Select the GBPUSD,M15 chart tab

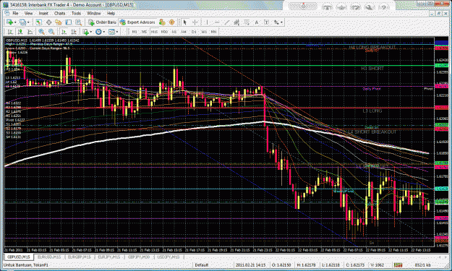[19, 257]
